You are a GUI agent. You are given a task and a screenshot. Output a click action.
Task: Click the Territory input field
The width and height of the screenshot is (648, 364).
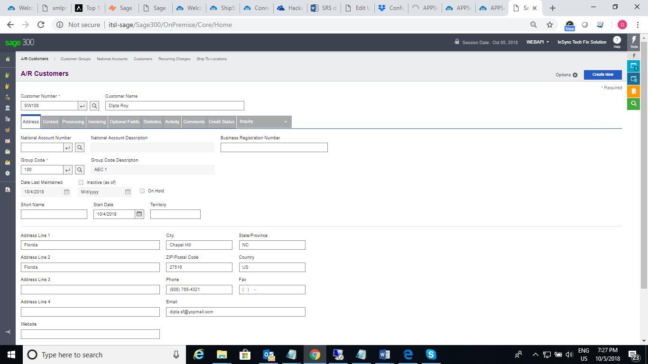[x=175, y=214]
